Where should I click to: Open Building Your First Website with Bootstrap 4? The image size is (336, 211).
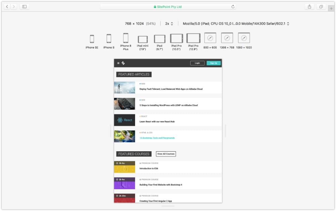pyautogui.click(x=161, y=185)
